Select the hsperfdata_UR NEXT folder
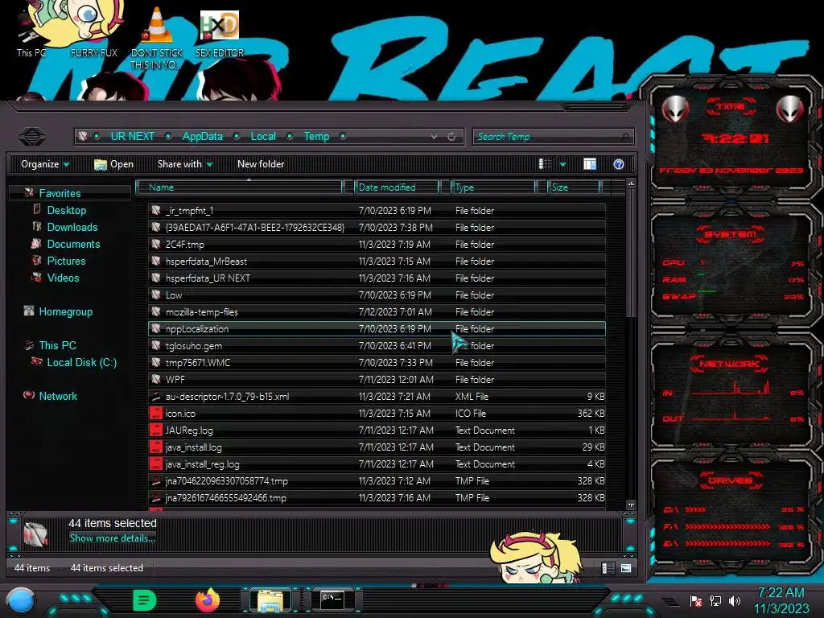The height and width of the screenshot is (618, 824). tap(377, 278)
